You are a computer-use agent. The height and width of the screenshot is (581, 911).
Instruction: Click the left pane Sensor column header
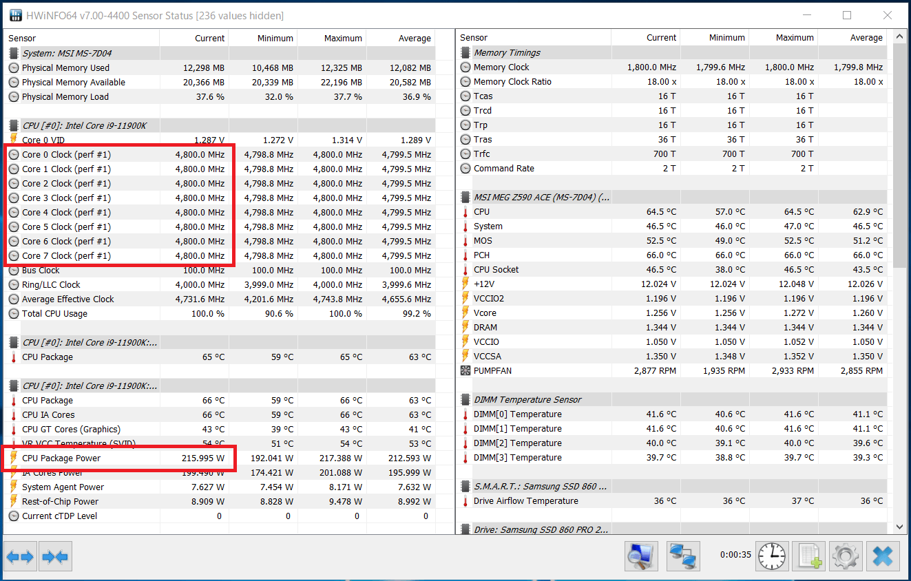click(82, 39)
